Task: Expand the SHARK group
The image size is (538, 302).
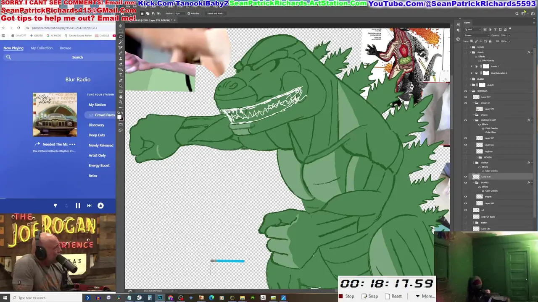Action: [x=470, y=47]
